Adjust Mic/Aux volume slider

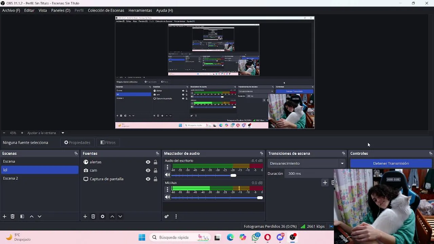coord(217,198)
